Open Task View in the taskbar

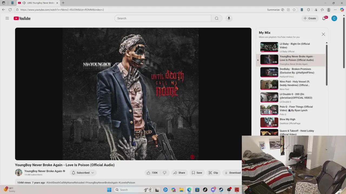pyautogui.click(x=157, y=190)
